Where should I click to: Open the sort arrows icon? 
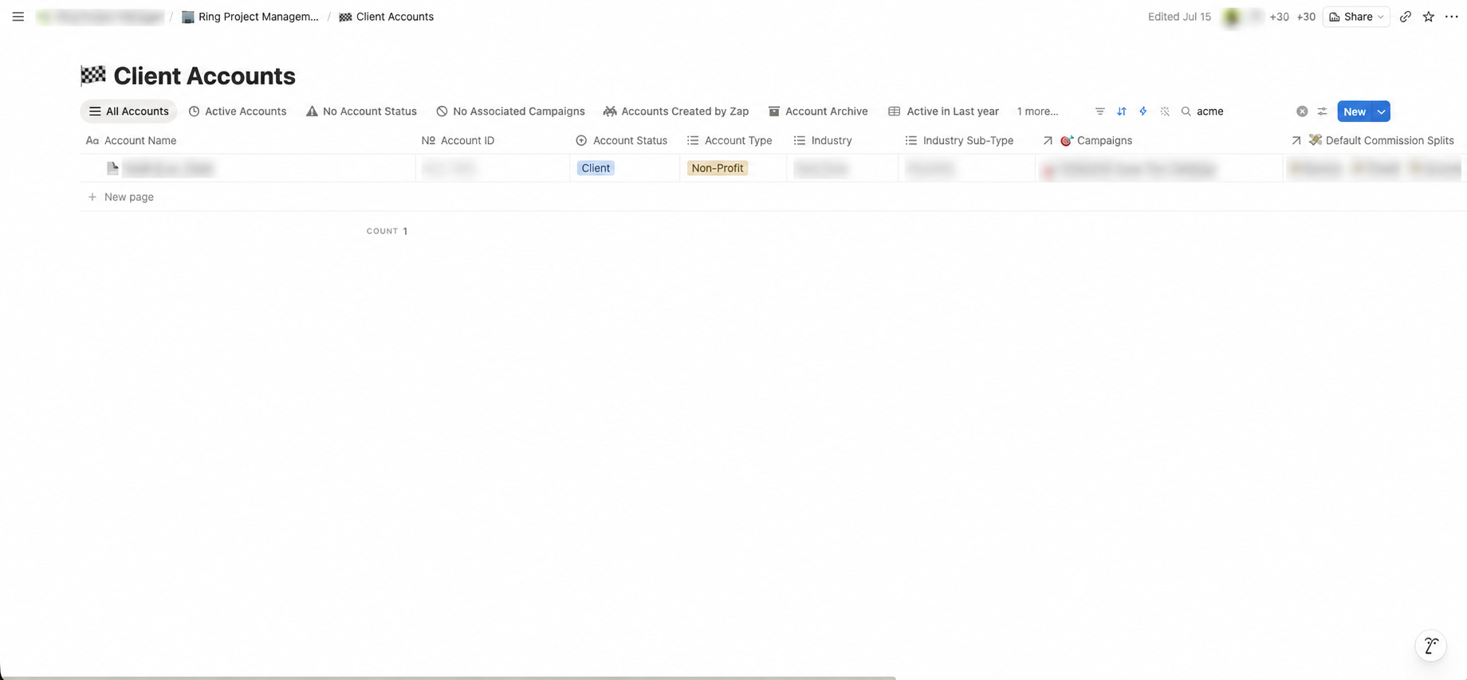pos(1121,111)
